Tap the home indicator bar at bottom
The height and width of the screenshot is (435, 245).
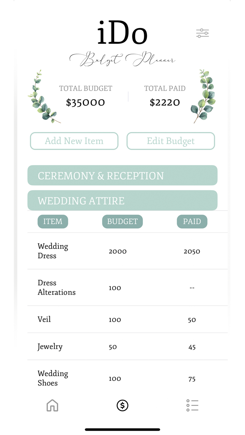pyautogui.click(x=122, y=429)
